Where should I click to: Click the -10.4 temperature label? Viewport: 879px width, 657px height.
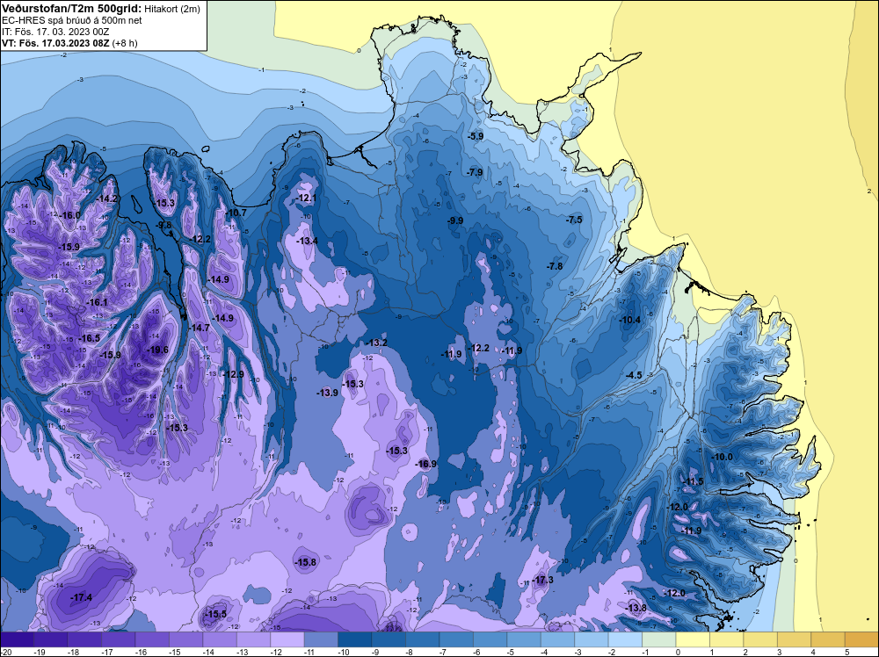[629, 320]
